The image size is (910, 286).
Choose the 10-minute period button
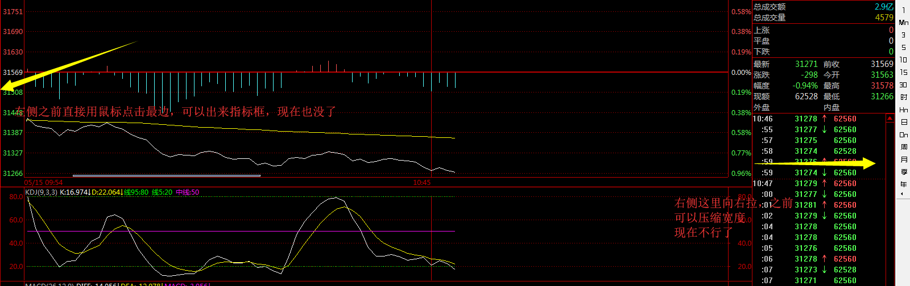pyautogui.click(x=903, y=60)
